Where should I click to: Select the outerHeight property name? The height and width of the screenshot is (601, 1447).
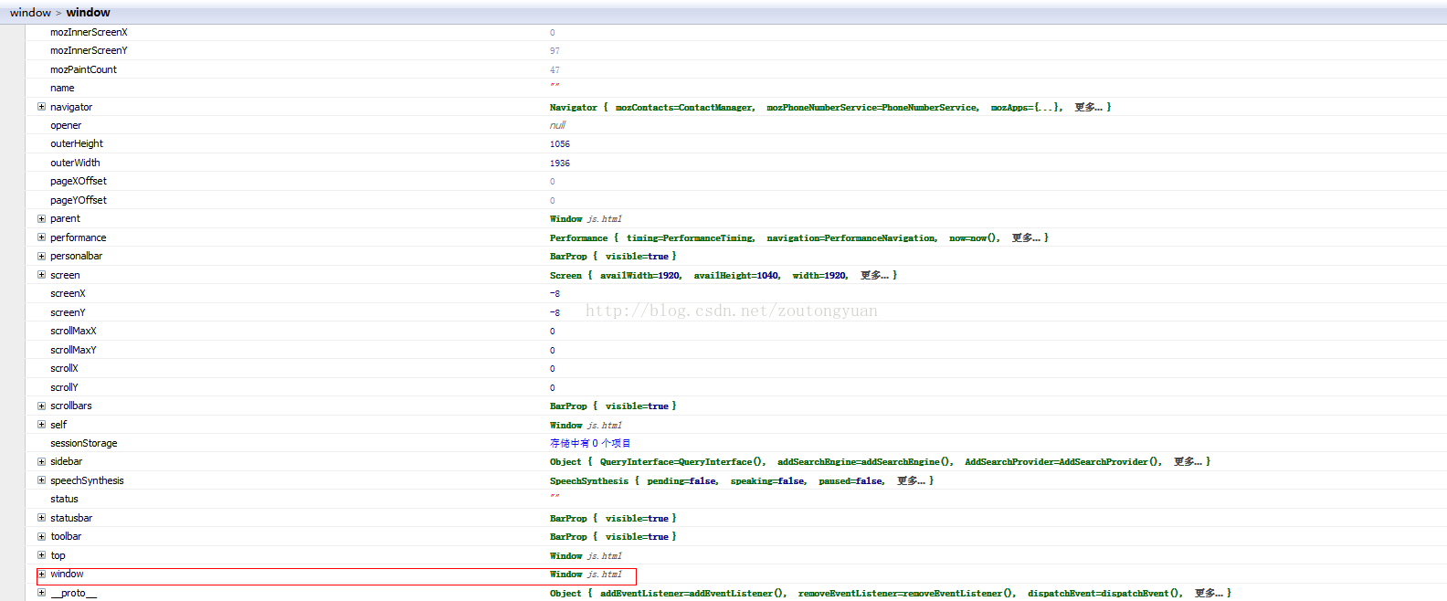coord(77,144)
